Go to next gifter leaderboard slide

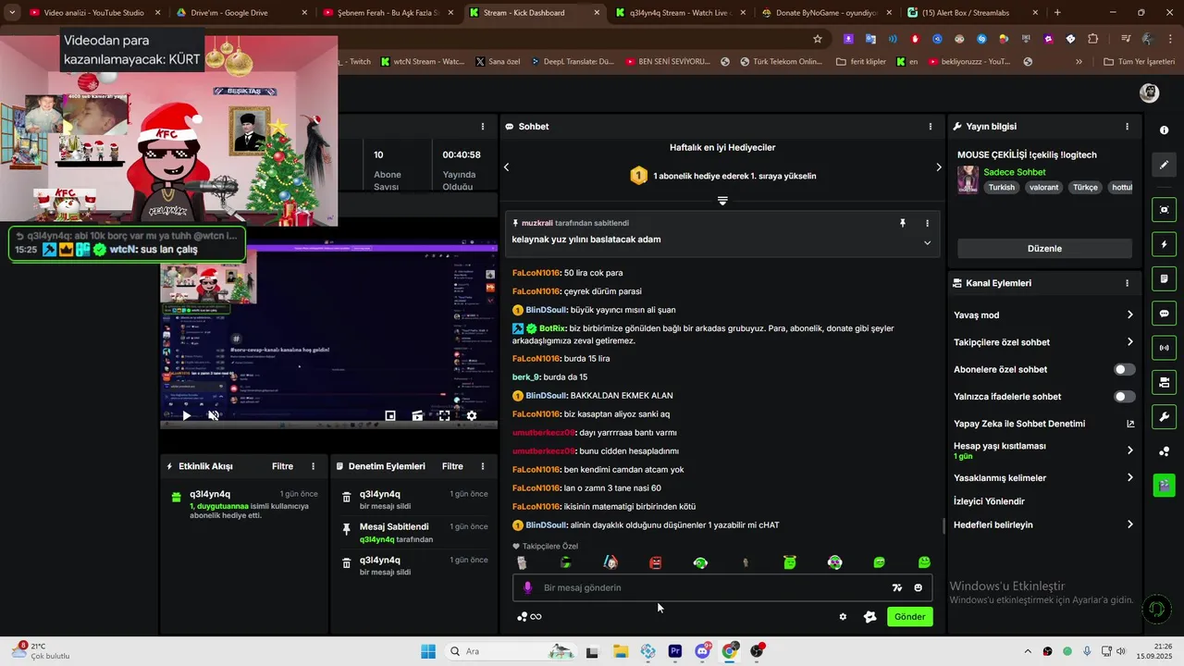point(939,167)
